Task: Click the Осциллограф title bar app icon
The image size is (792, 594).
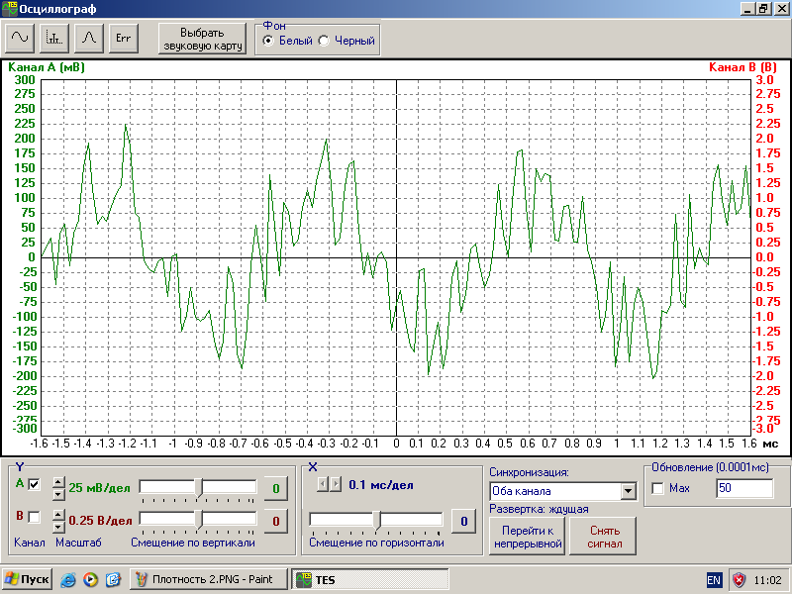Action: click(x=10, y=9)
